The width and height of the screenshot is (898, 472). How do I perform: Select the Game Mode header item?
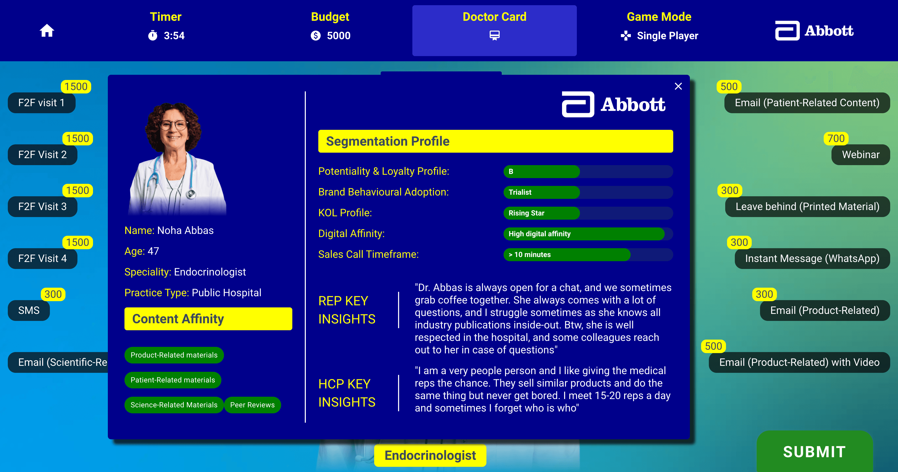[x=659, y=17]
